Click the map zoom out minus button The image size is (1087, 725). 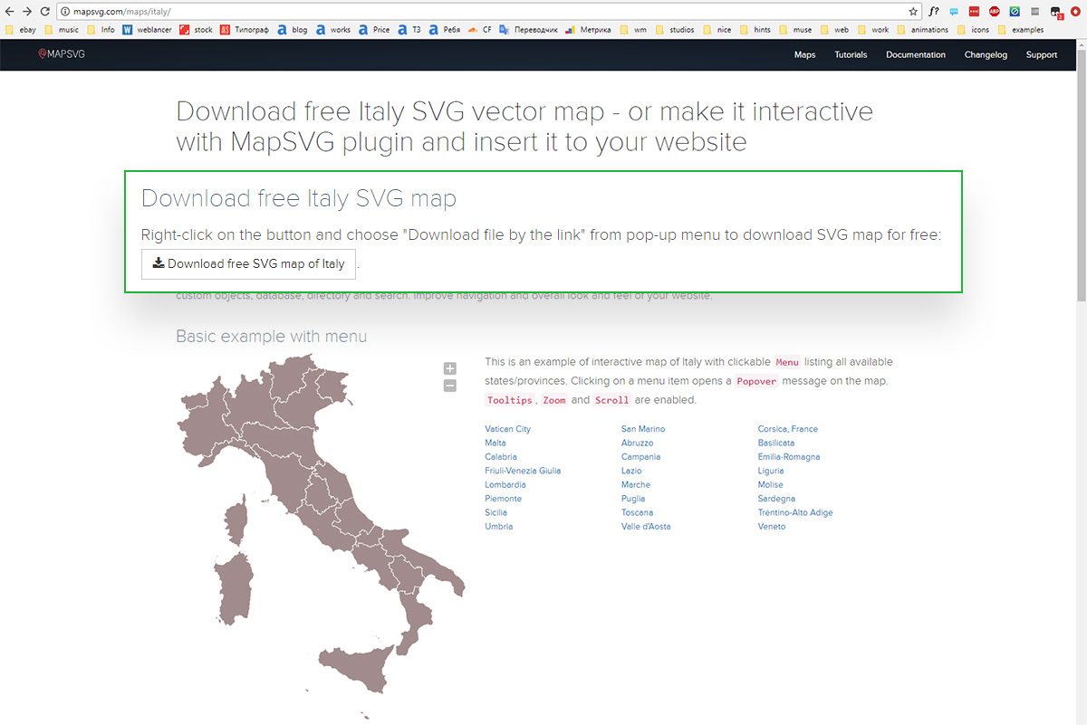click(x=450, y=386)
